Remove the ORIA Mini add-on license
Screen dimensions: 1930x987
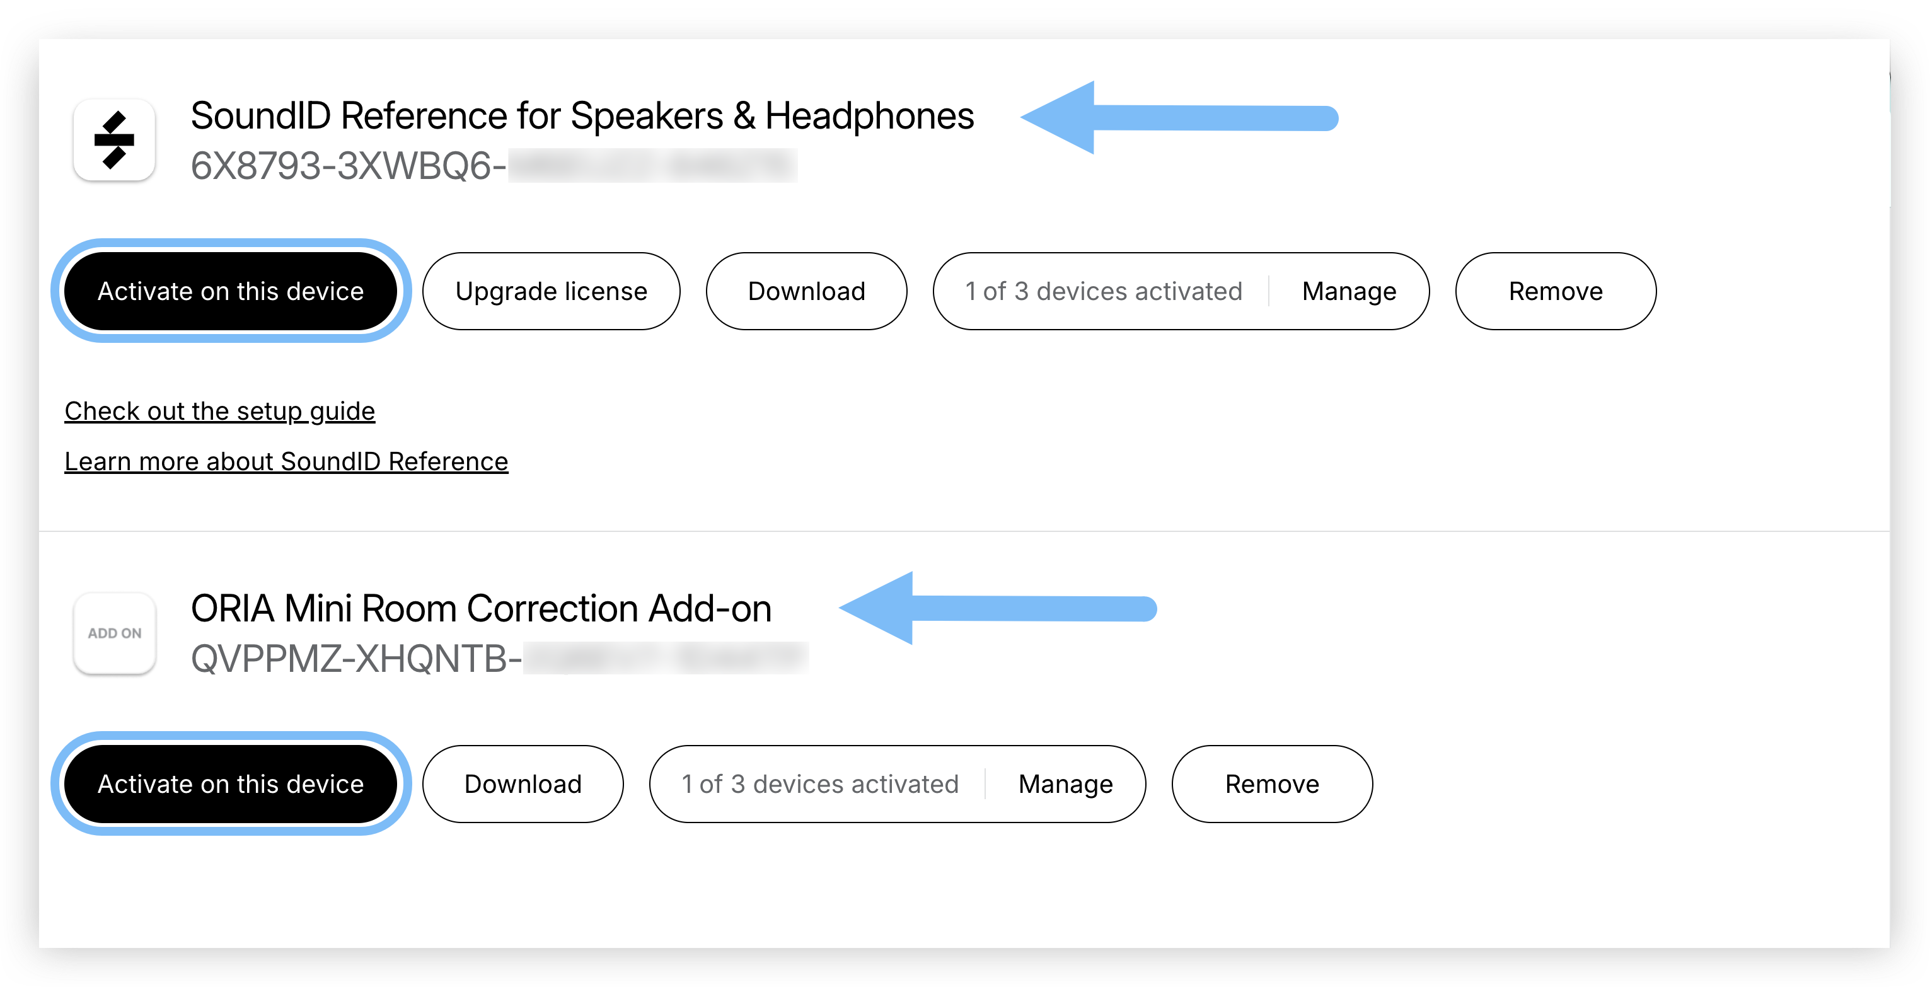(x=1272, y=784)
